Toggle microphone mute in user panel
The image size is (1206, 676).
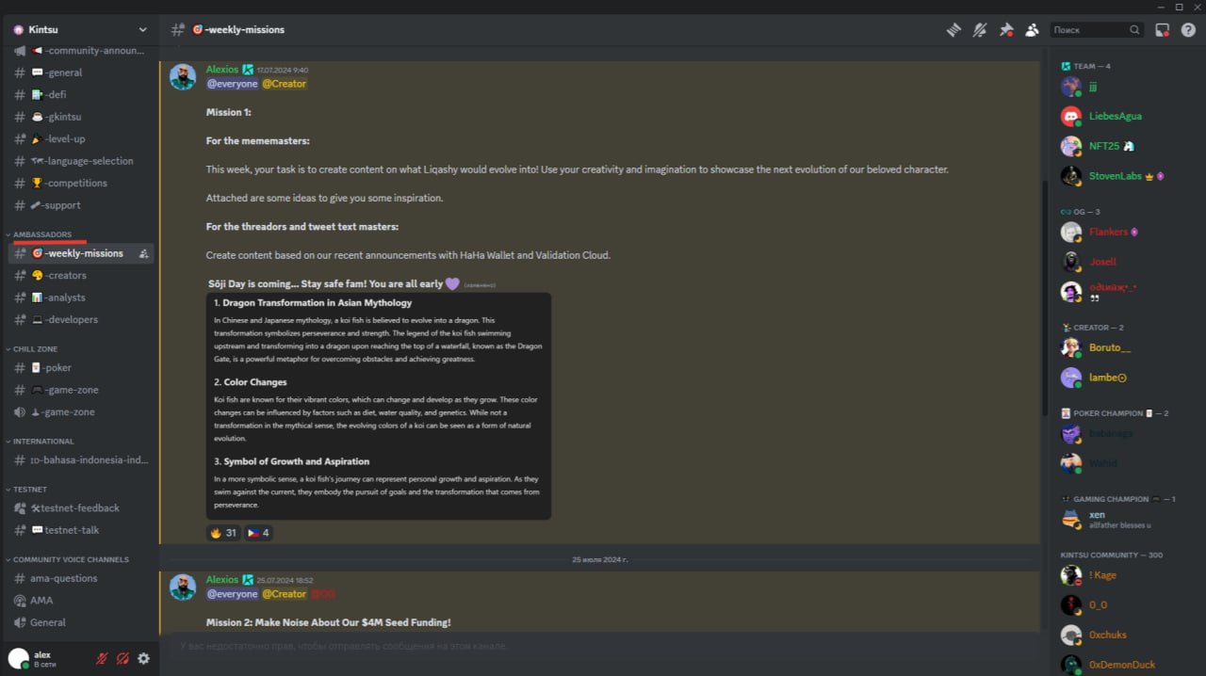coord(102,659)
